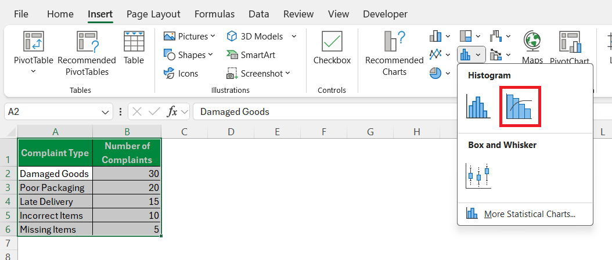Screen dimensions: 612x260
Task: Switch to the Formulas tab
Action: pos(215,14)
